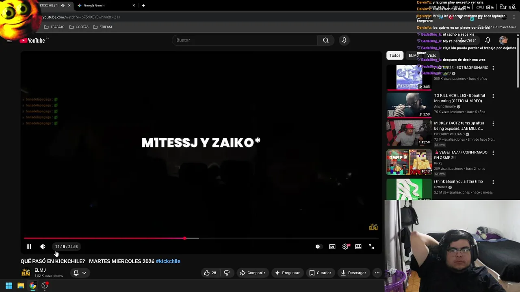Click the Chrome taskbar icon
520x292 pixels.
point(32,286)
